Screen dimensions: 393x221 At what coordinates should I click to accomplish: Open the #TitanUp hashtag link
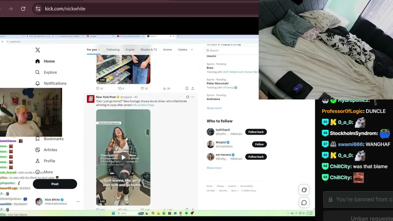[228, 87]
